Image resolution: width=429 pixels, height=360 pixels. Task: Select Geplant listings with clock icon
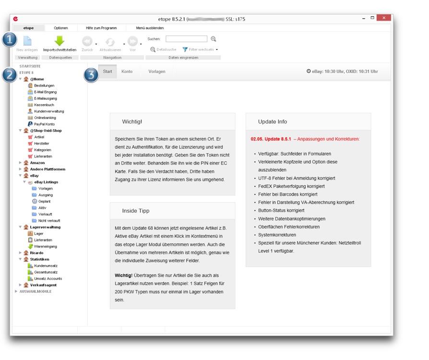click(44, 201)
